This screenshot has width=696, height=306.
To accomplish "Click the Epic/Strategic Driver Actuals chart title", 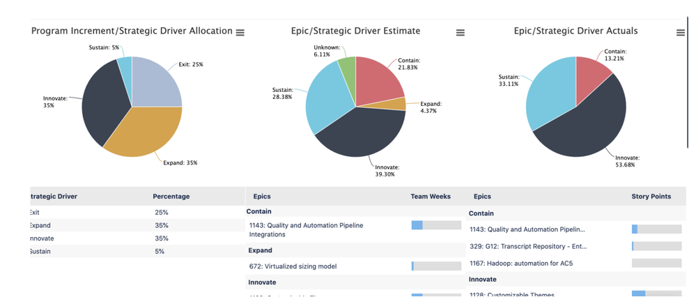I will coord(575,31).
